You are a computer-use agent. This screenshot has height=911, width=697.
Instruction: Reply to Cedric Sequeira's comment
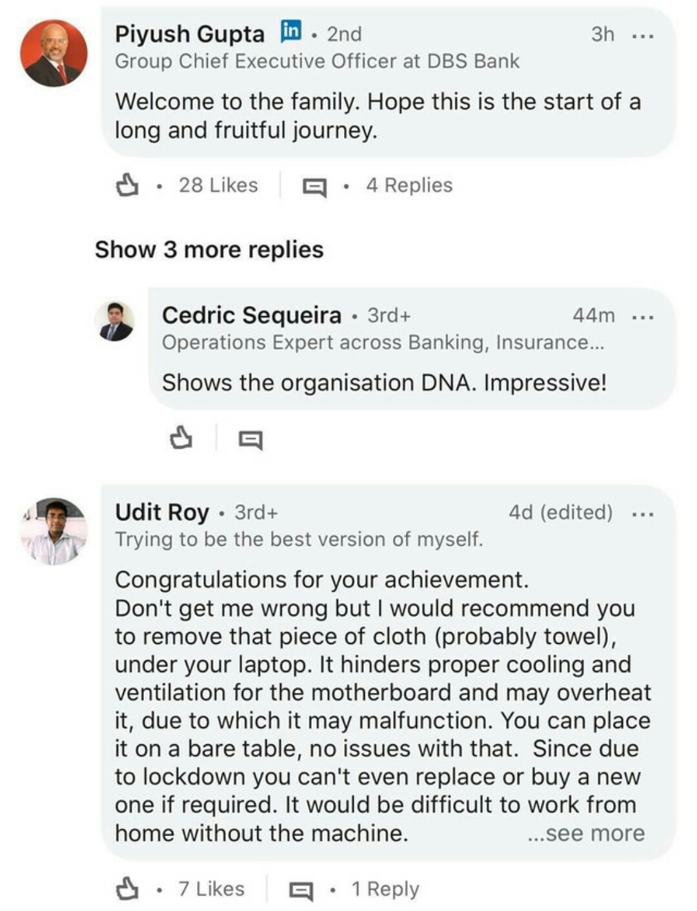point(250,440)
